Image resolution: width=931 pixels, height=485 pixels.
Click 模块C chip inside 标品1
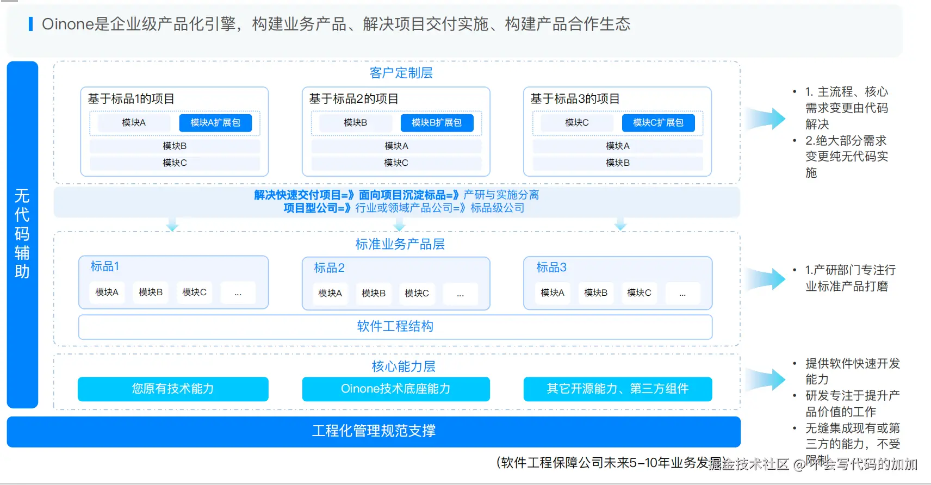coord(194,293)
